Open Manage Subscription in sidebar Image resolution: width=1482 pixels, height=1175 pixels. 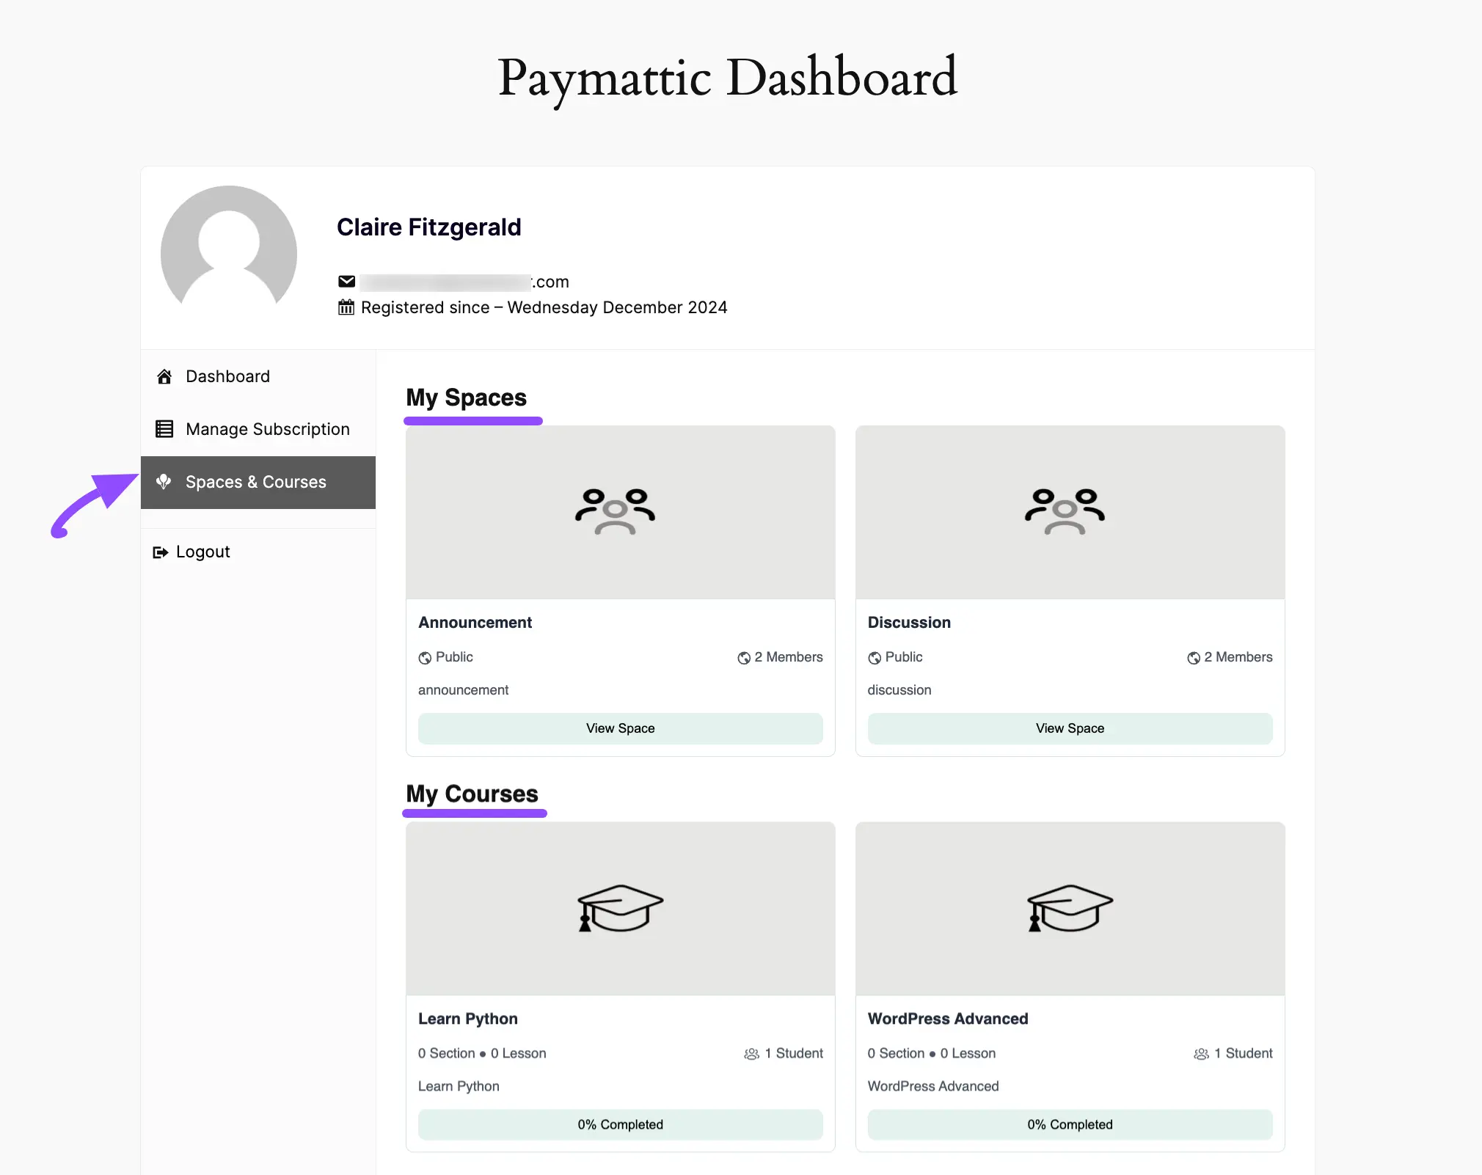point(267,429)
